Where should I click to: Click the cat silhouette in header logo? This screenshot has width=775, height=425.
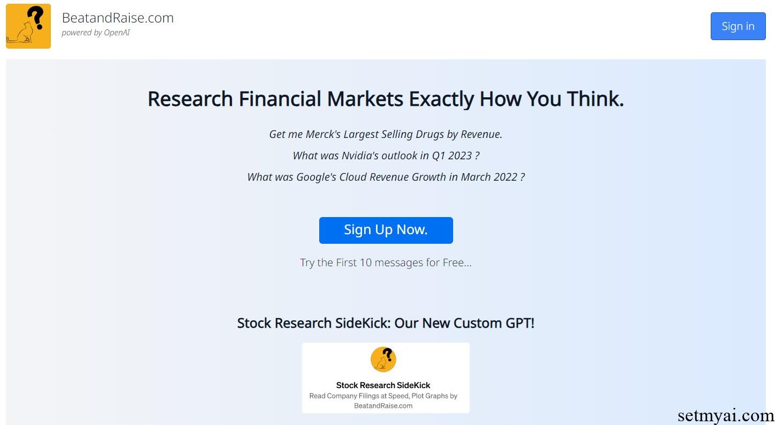coord(20,33)
